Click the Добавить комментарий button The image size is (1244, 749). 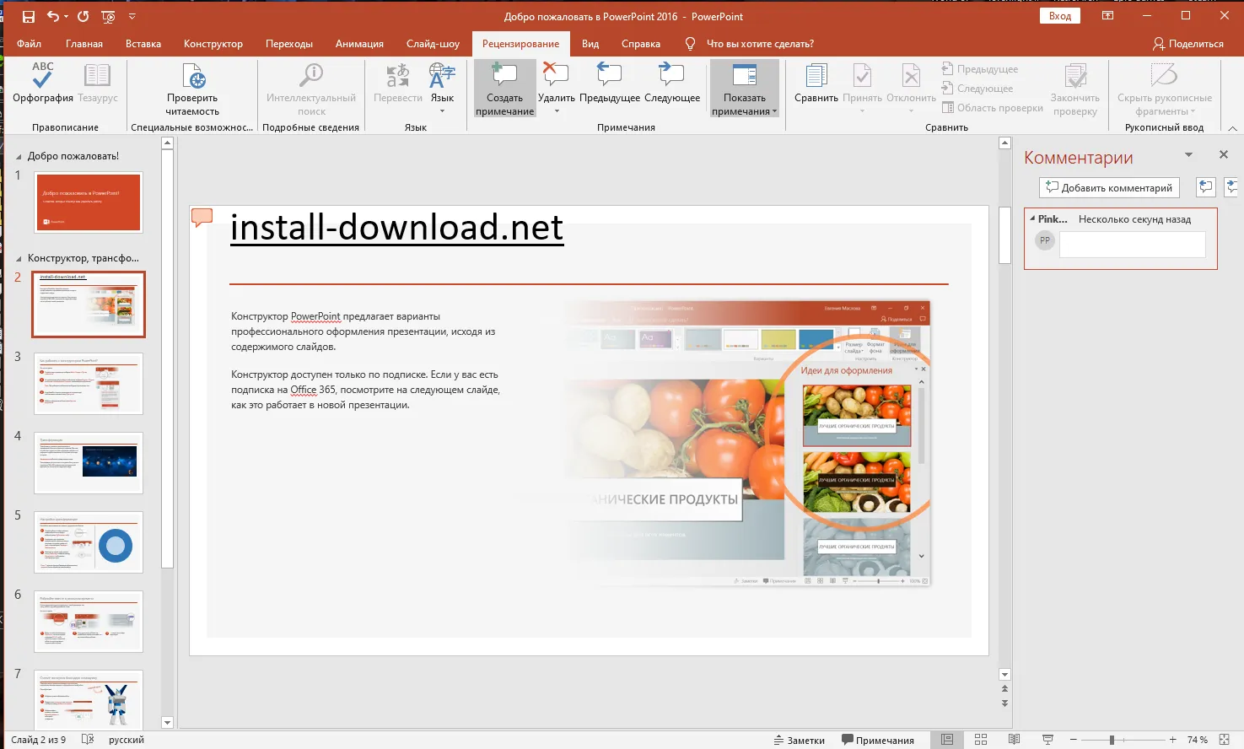(x=1108, y=187)
